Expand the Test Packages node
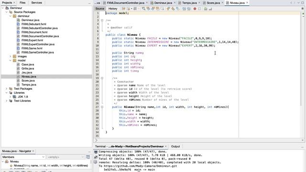The image size is (306, 172). (6, 89)
